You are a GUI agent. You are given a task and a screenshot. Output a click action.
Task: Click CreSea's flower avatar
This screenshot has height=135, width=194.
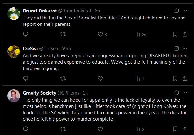point(14,51)
